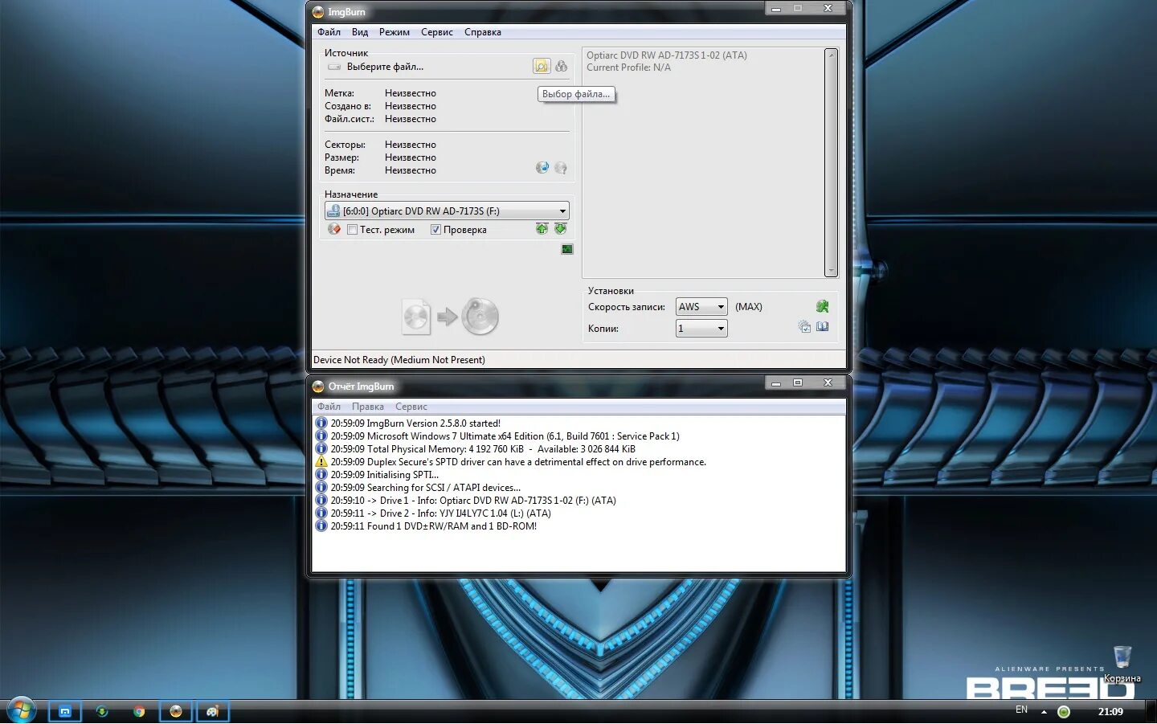Click the drive icon beside Выберите файл
The image size is (1157, 724).
click(x=334, y=67)
